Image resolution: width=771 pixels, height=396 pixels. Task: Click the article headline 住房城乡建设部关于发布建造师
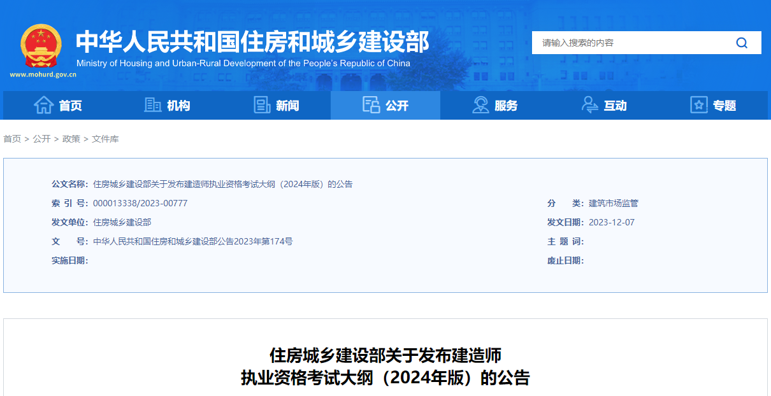pyautogui.click(x=385, y=355)
